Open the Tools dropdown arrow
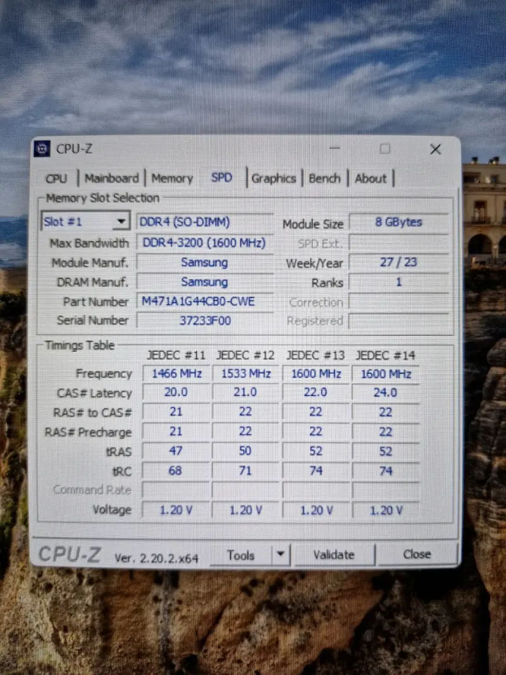This screenshot has width=506, height=675. click(x=281, y=554)
